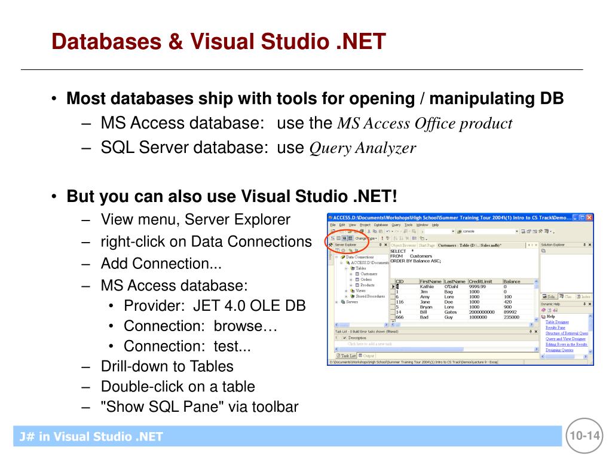Collapse the Tables node
The image size is (612, 459).
coord(346,268)
